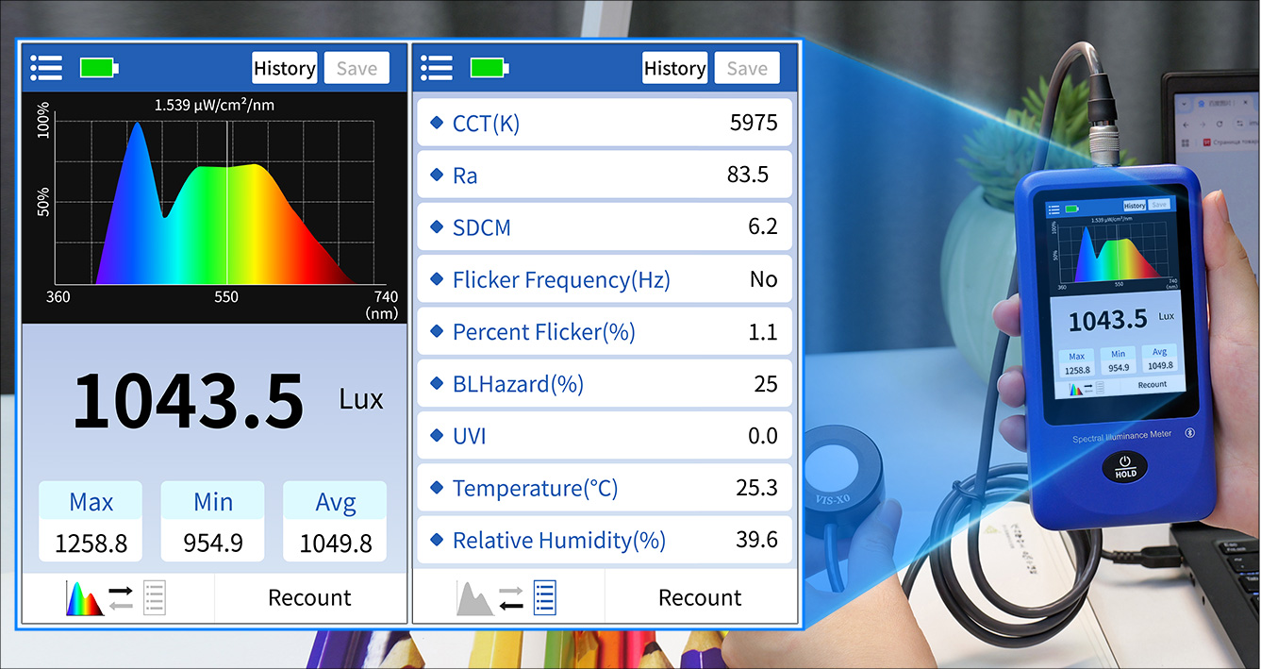Toggle view using the arrows beside the blue list icon
The height and width of the screenshot is (669, 1261).
pos(510,598)
